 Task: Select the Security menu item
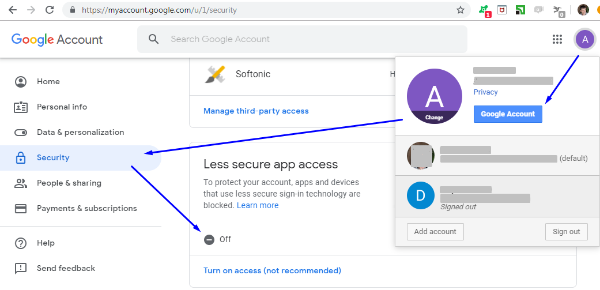coord(80,157)
